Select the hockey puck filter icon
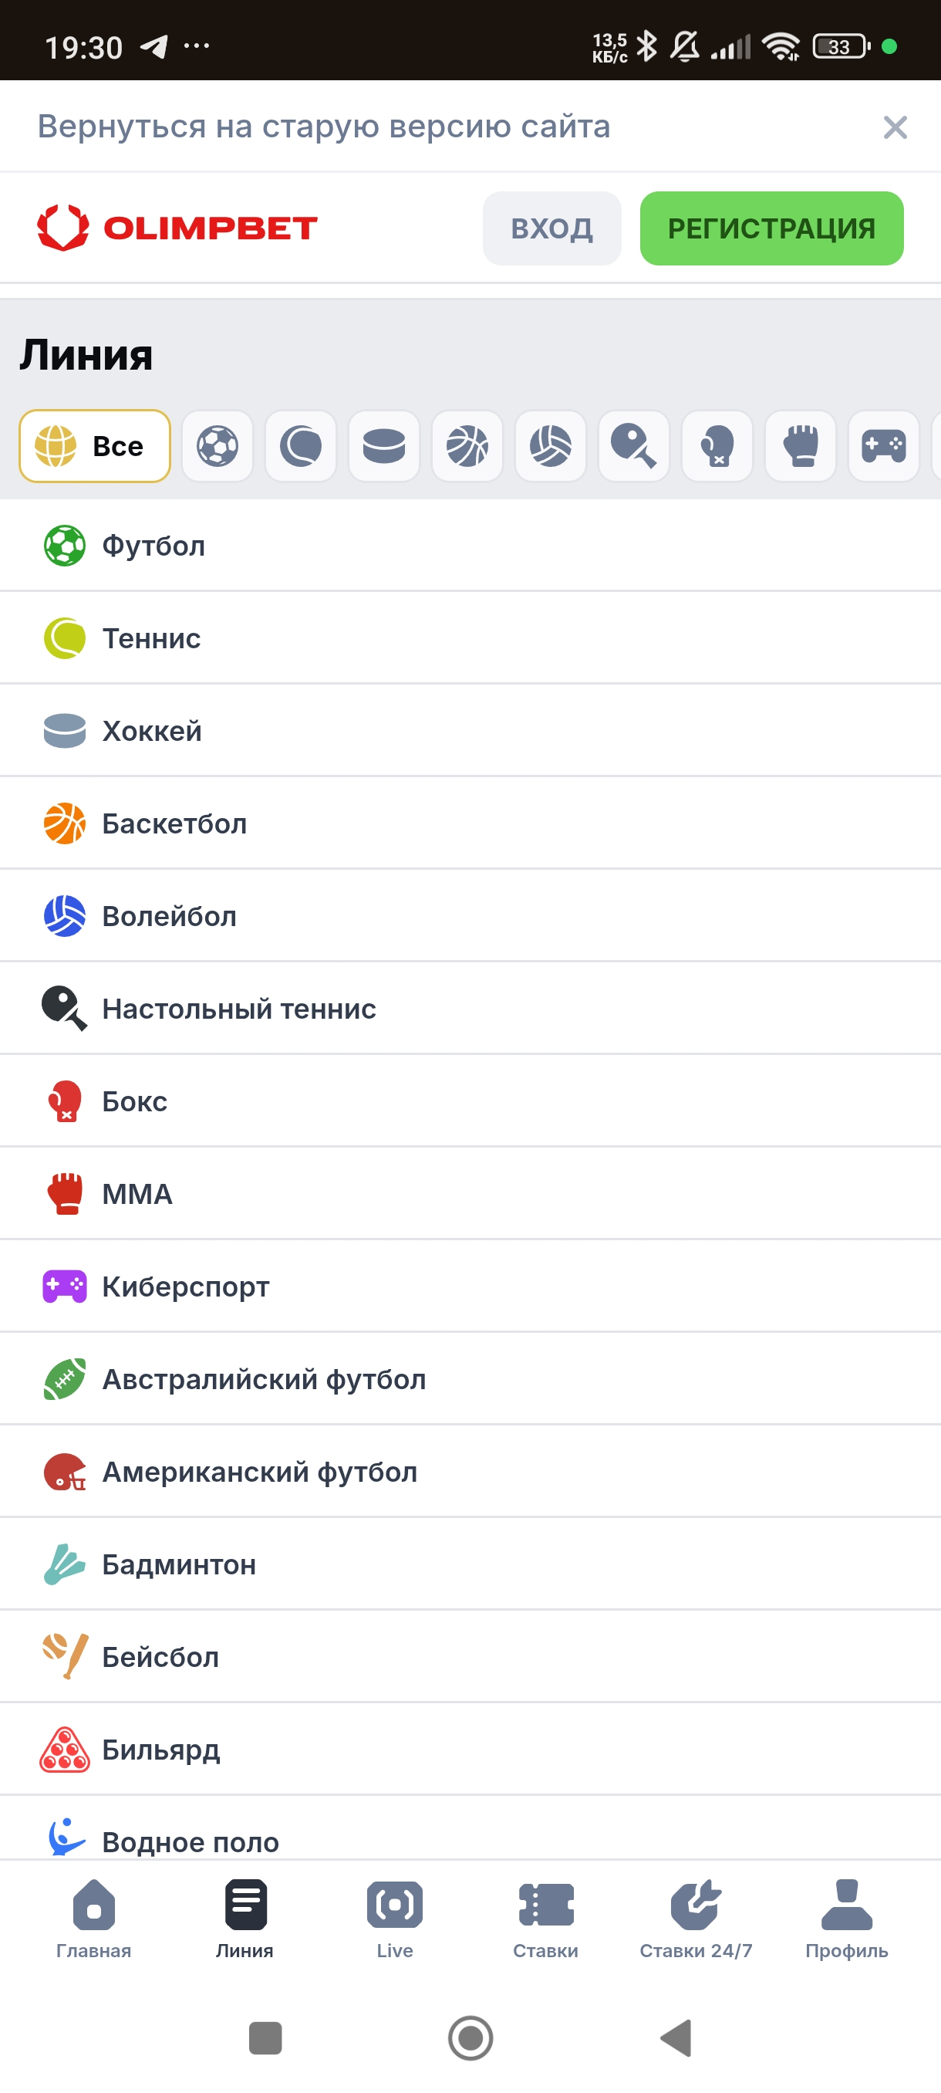Image resolution: width=941 pixels, height=2093 pixels. 384,446
